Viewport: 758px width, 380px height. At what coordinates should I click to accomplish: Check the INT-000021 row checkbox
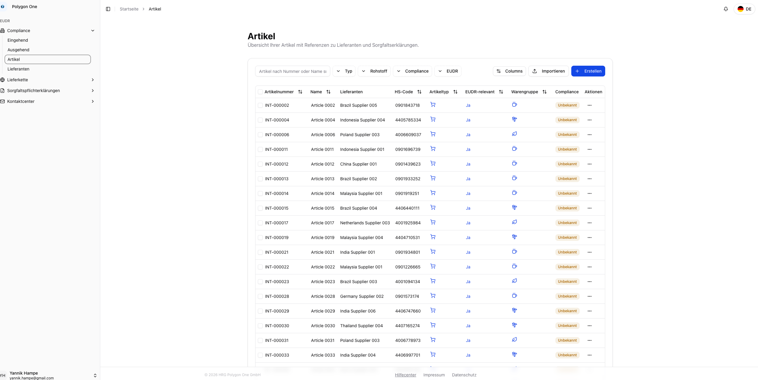(x=260, y=252)
